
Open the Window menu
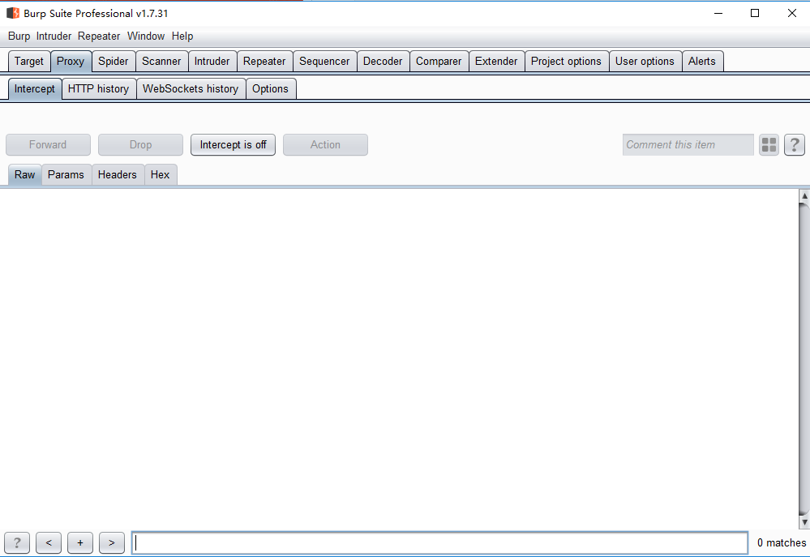146,36
